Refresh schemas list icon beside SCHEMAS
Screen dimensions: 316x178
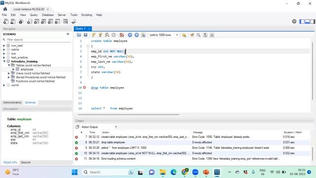[68, 34]
